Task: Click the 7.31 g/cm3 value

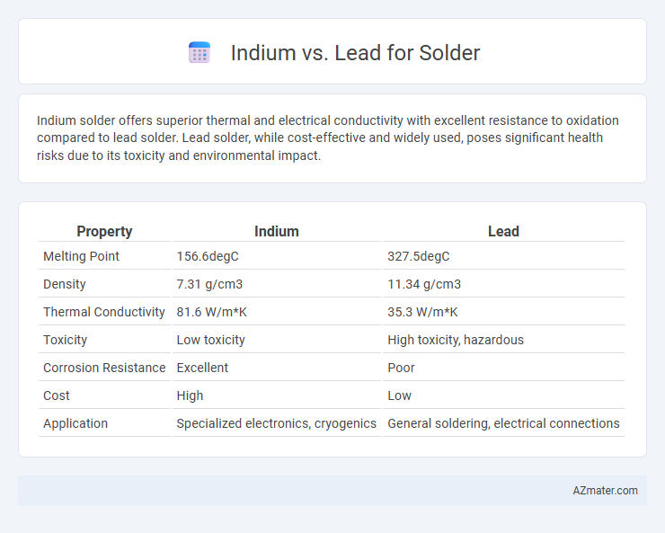Action: [209, 284]
